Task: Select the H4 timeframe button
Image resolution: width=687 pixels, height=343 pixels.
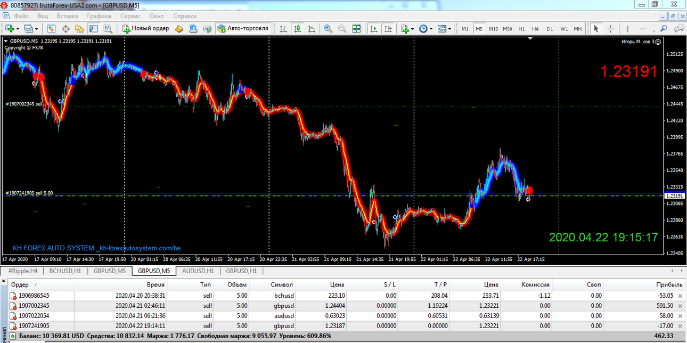Action: [535, 29]
